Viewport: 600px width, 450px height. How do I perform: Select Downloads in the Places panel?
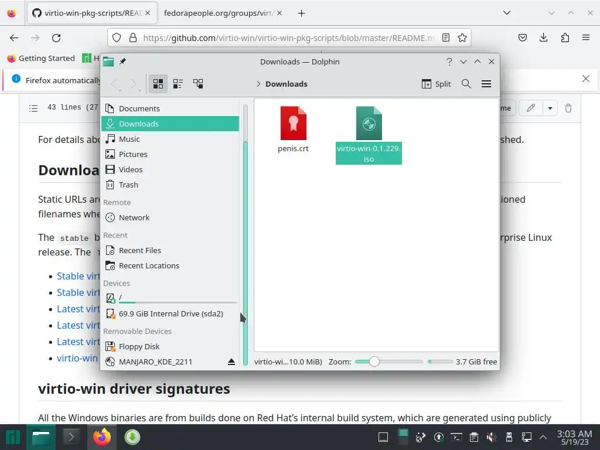click(171, 124)
